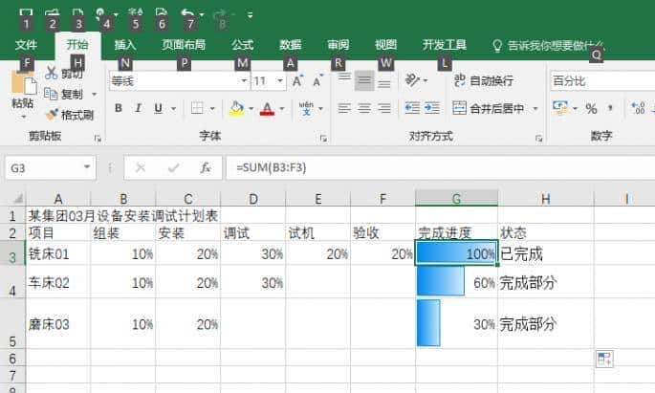This screenshot has width=655, height=393.
Task: Apply yellow fill color bucket
Action: [x=237, y=109]
